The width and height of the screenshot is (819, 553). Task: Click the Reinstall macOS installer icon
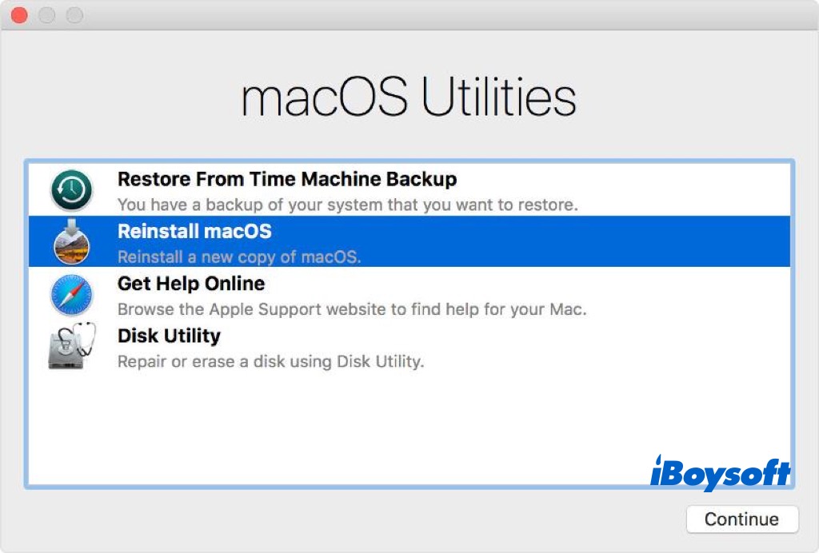point(71,241)
